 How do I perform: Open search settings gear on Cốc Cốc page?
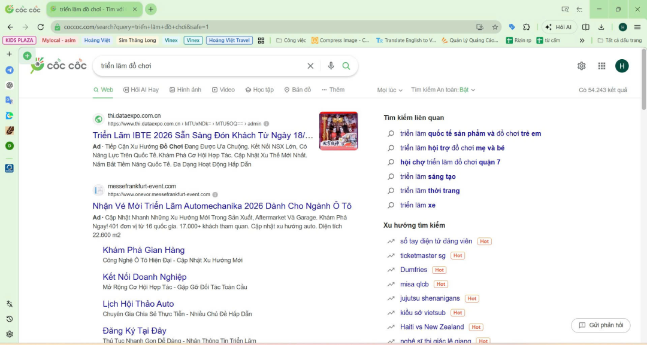point(581,66)
